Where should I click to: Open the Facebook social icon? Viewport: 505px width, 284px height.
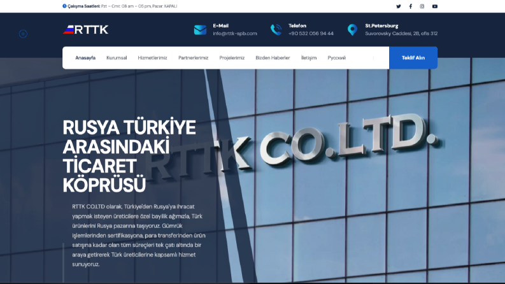click(x=410, y=6)
